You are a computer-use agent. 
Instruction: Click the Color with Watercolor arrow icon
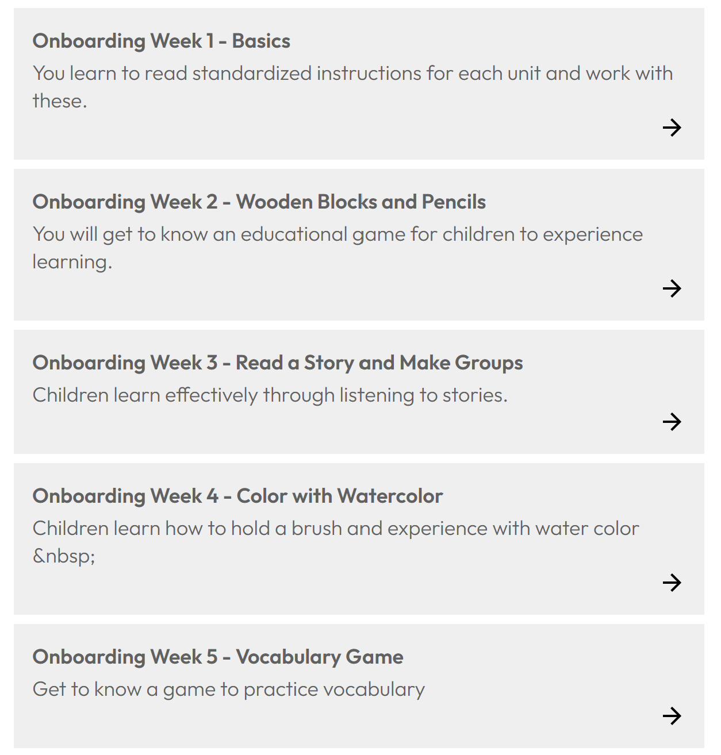pos(672,583)
